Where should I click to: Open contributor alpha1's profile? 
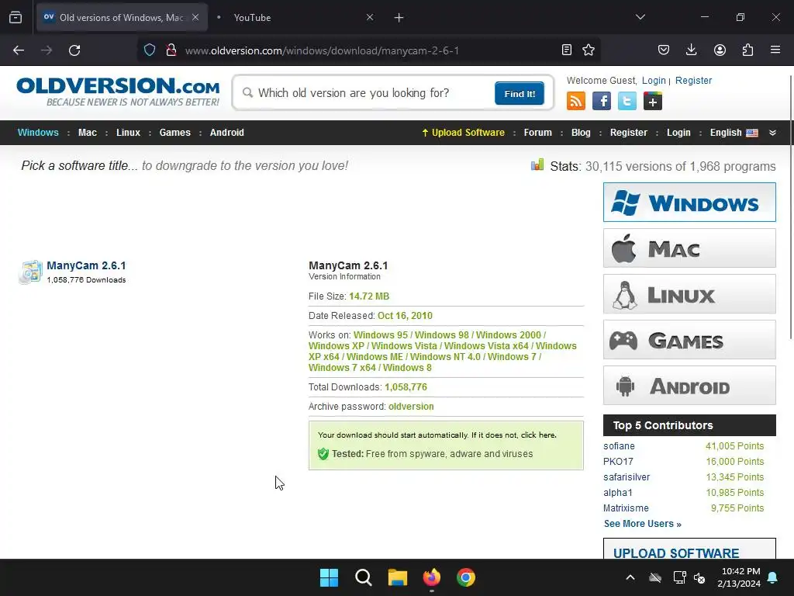(618, 493)
